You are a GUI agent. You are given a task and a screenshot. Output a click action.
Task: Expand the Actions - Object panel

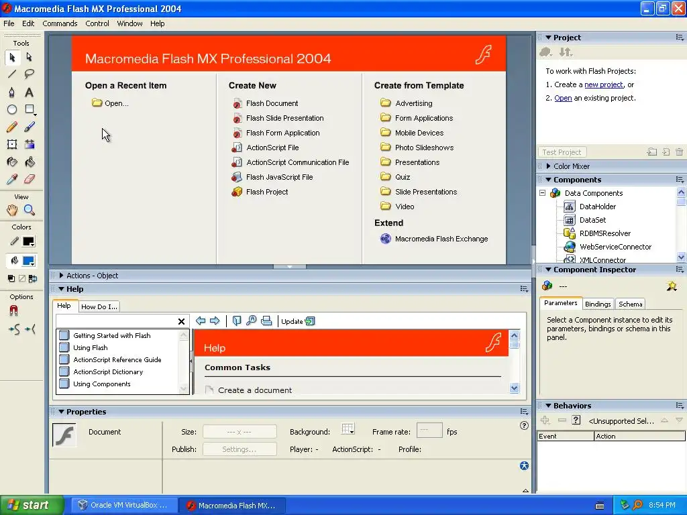coord(61,276)
